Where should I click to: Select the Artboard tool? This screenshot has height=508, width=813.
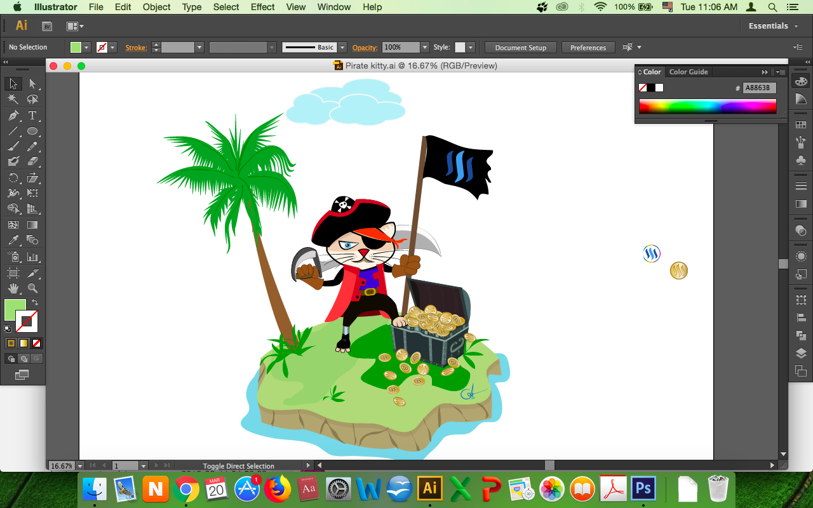click(x=13, y=273)
